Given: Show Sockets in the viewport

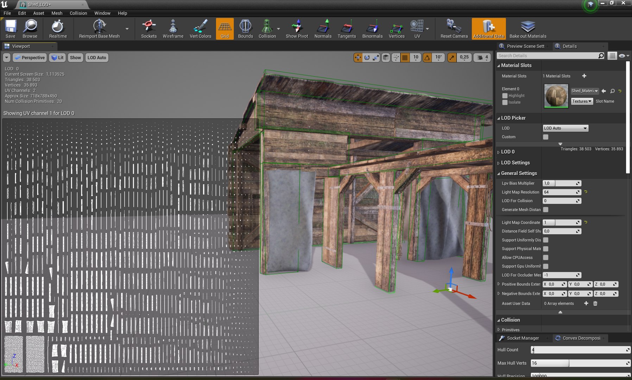Looking at the screenshot, I should coord(149,29).
